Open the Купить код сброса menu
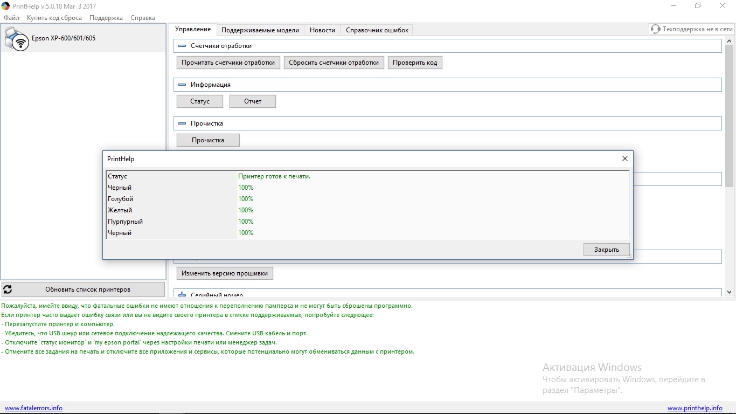Image resolution: width=736 pixels, height=414 pixels. [54, 18]
